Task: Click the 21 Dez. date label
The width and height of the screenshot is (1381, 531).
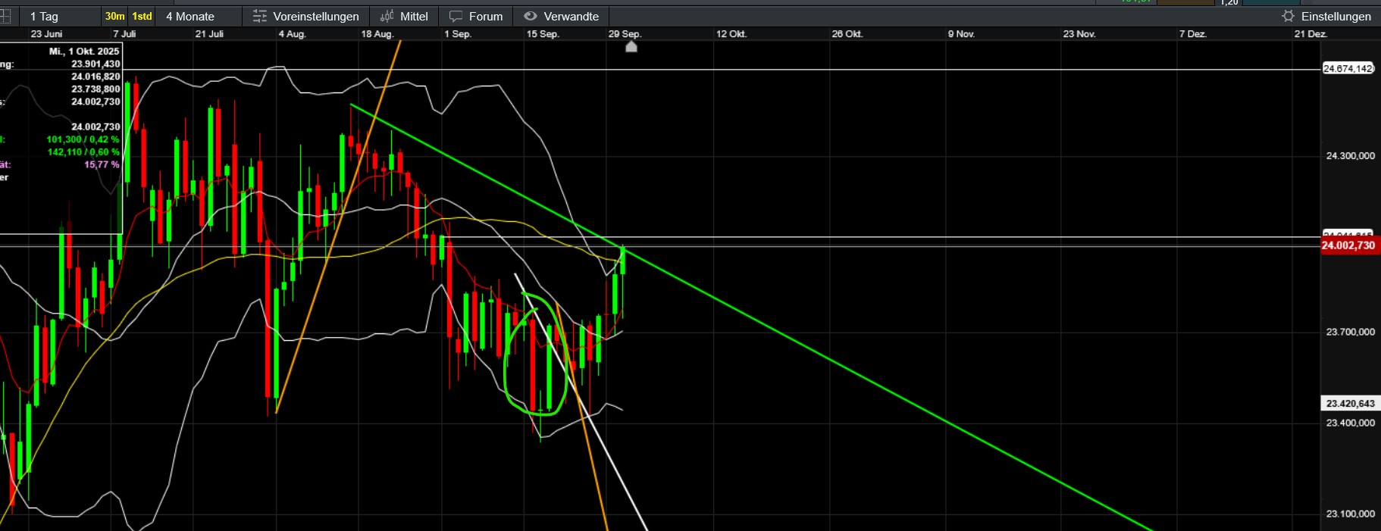Action: [x=1311, y=34]
